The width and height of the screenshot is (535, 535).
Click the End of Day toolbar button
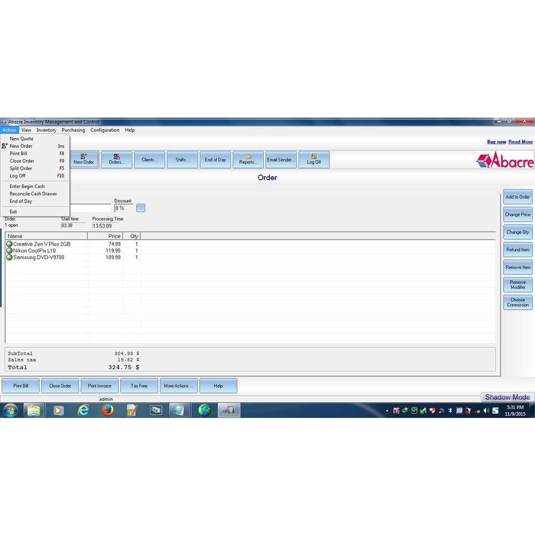point(215,160)
